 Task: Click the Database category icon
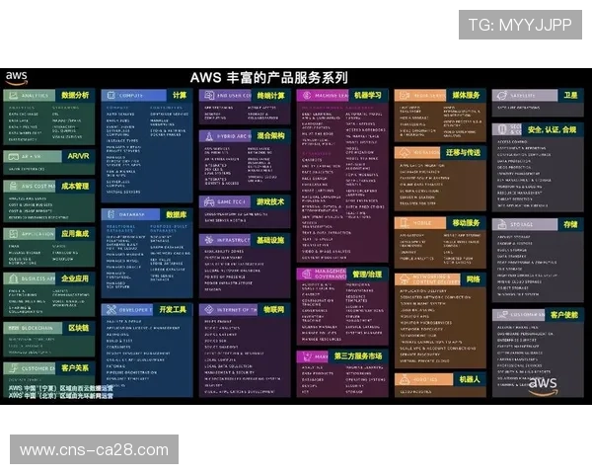click(111, 214)
